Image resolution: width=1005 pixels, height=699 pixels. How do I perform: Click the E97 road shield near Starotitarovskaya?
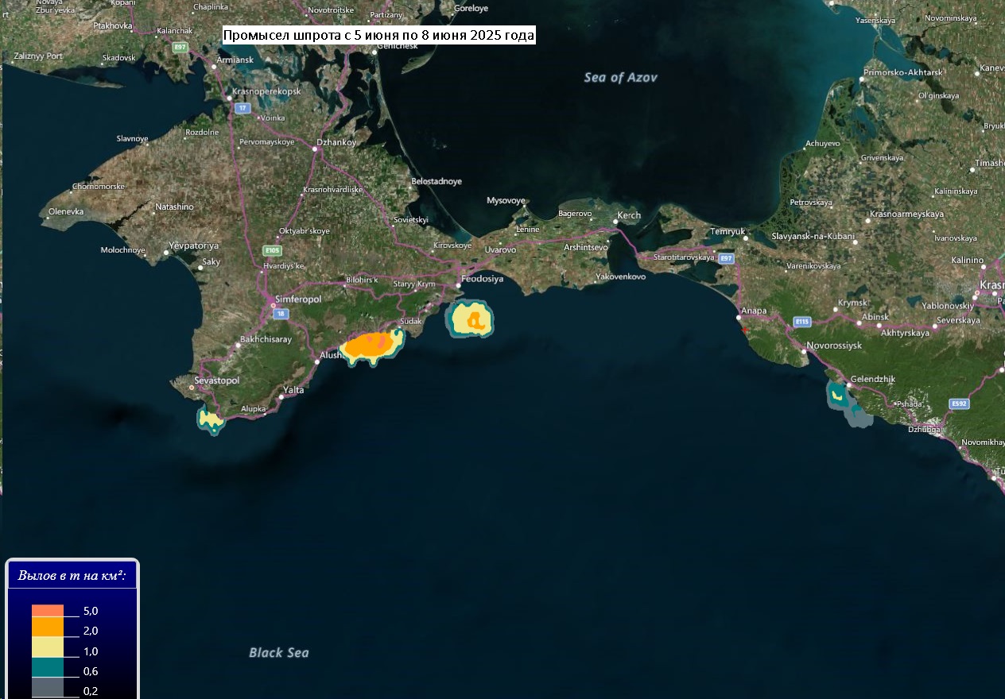coord(725,258)
